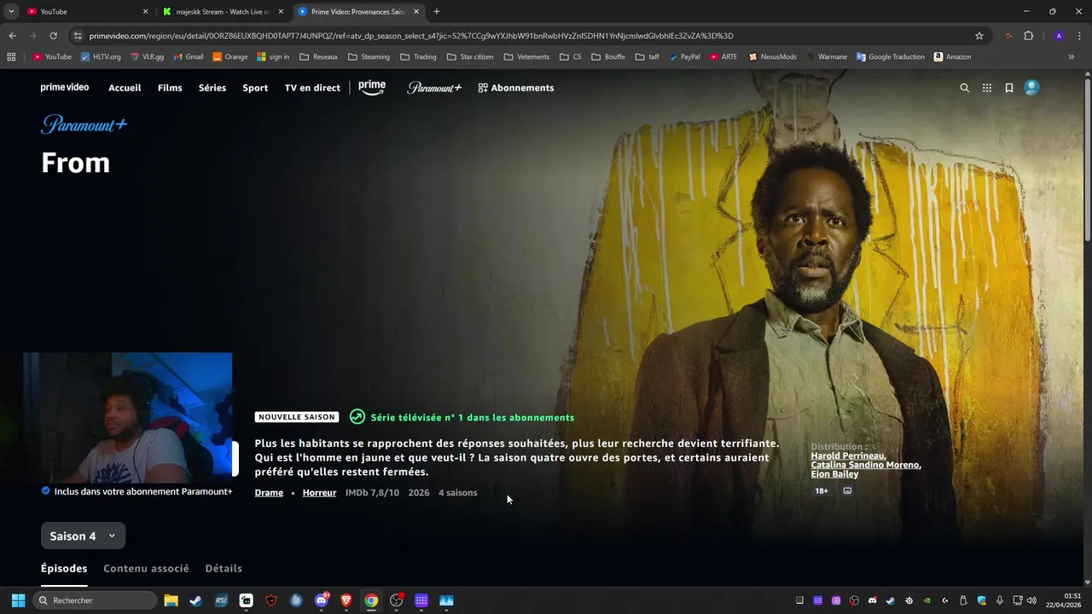Close the majeskk Stream tab
Image resolution: width=1092 pixels, height=614 pixels.
click(281, 12)
